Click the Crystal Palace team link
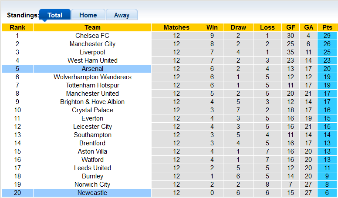 coord(92,110)
